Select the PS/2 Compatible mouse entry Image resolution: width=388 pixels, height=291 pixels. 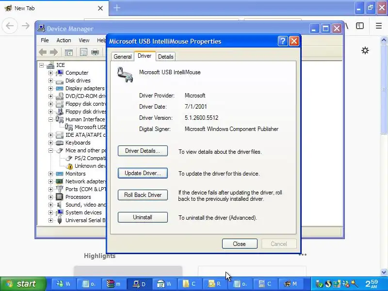pos(90,158)
